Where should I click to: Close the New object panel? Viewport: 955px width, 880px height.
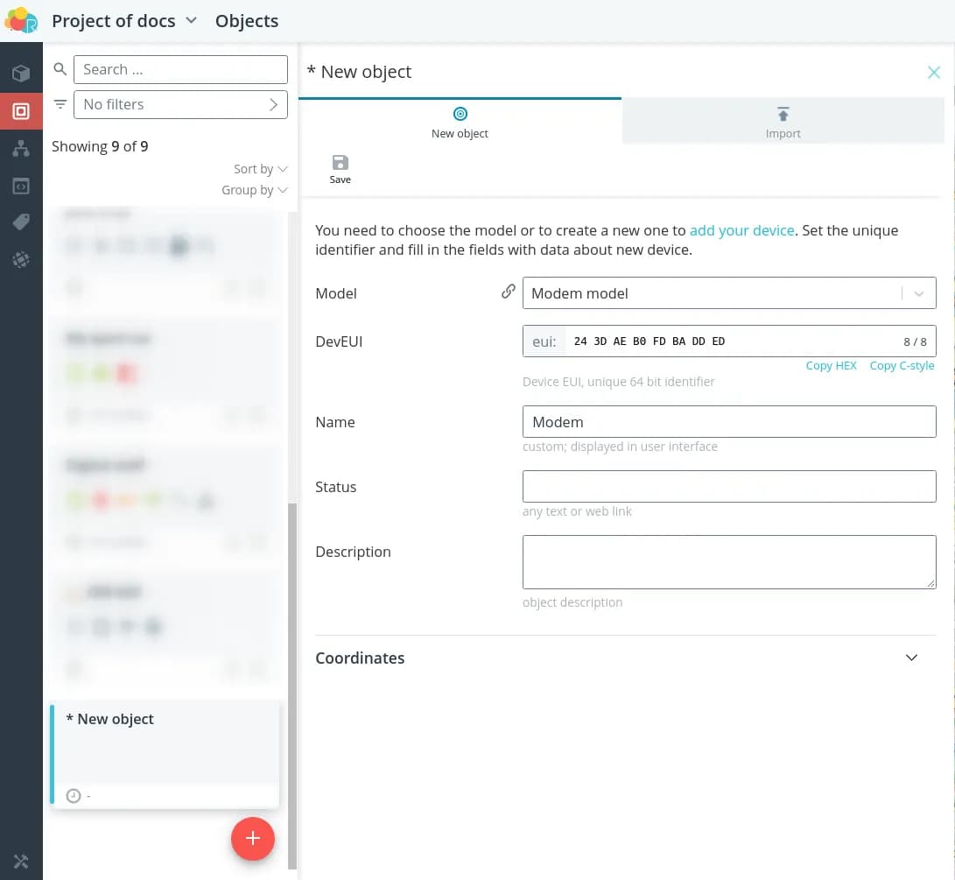tap(934, 73)
